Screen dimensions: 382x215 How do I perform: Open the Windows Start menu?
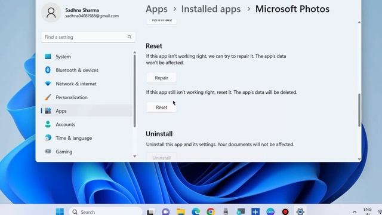tap(60, 211)
